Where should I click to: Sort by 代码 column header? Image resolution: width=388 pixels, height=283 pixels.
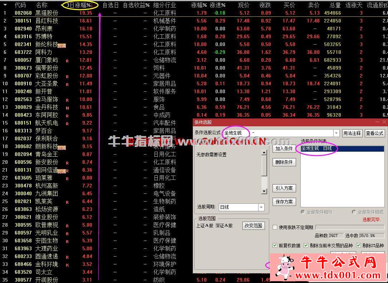[20, 5]
